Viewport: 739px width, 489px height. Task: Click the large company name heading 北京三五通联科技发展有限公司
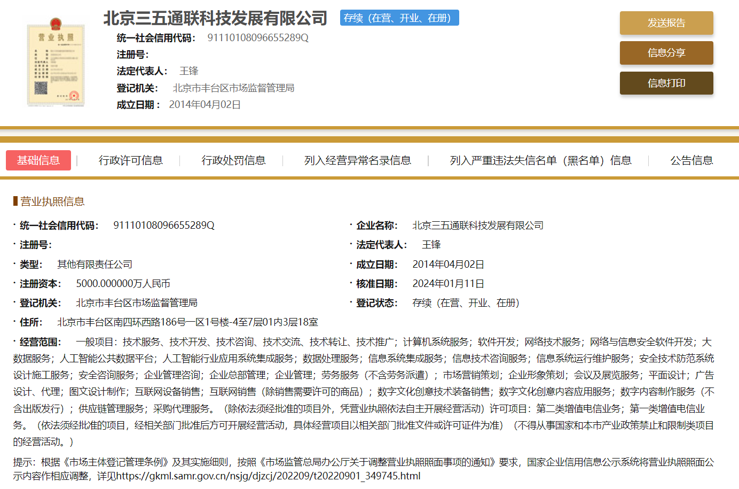pos(215,18)
